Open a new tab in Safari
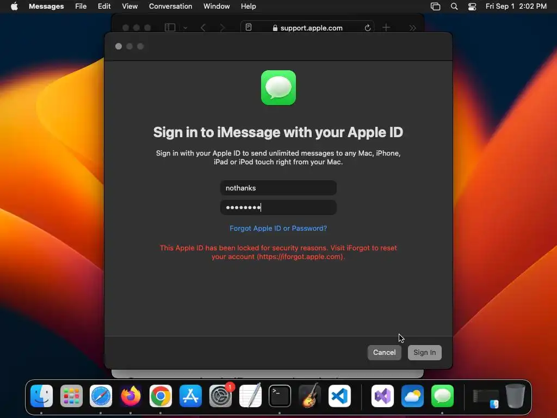Viewport: 557px width, 418px height. tap(386, 27)
